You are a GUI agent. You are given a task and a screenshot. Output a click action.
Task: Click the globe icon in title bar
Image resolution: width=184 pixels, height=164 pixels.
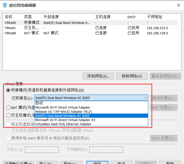[x=5, y=5]
